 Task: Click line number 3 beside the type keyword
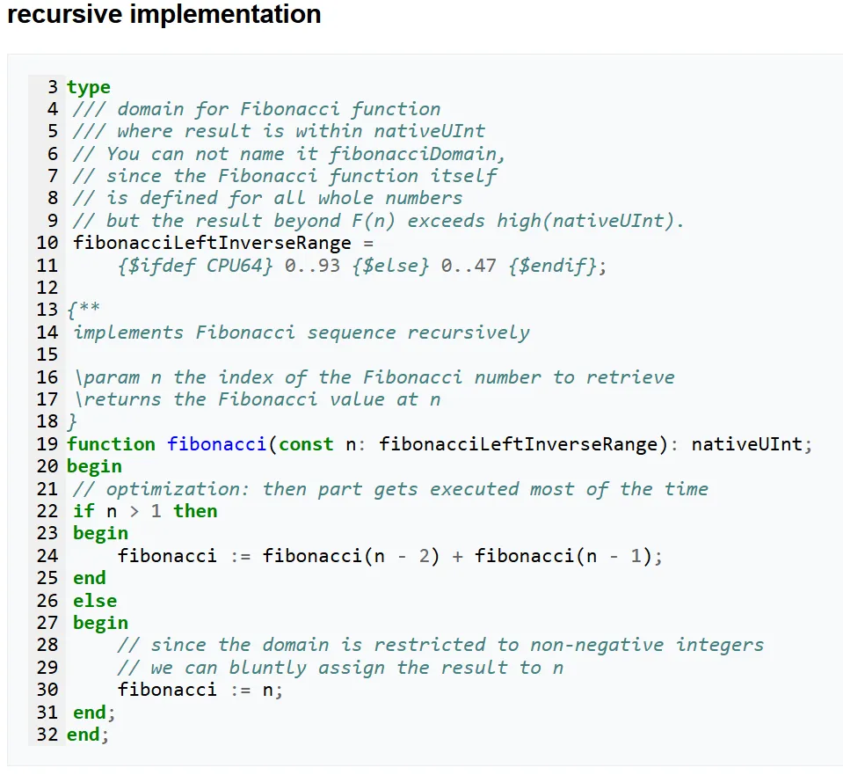[51, 87]
